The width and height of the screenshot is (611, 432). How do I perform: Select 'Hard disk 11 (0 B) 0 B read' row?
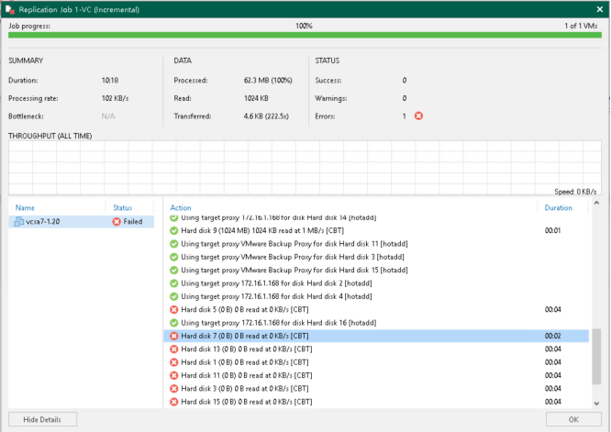click(375, 375)
